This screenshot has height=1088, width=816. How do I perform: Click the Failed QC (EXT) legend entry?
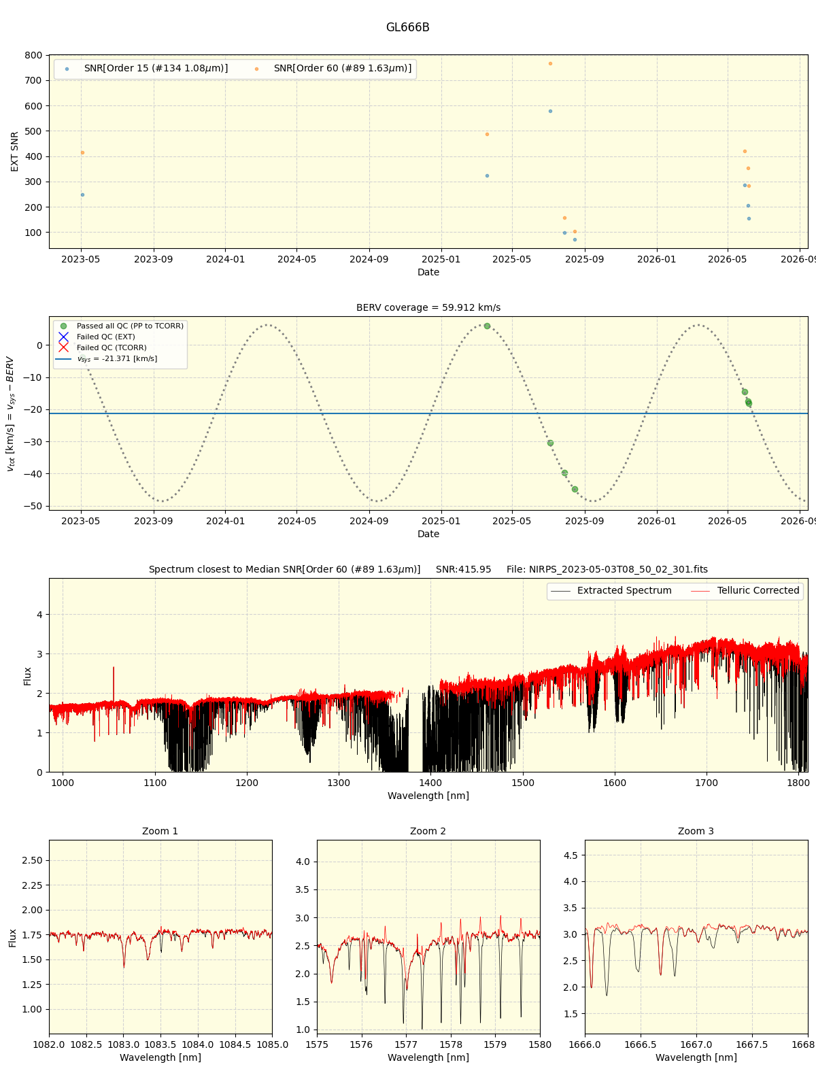[x=97, y=337]
